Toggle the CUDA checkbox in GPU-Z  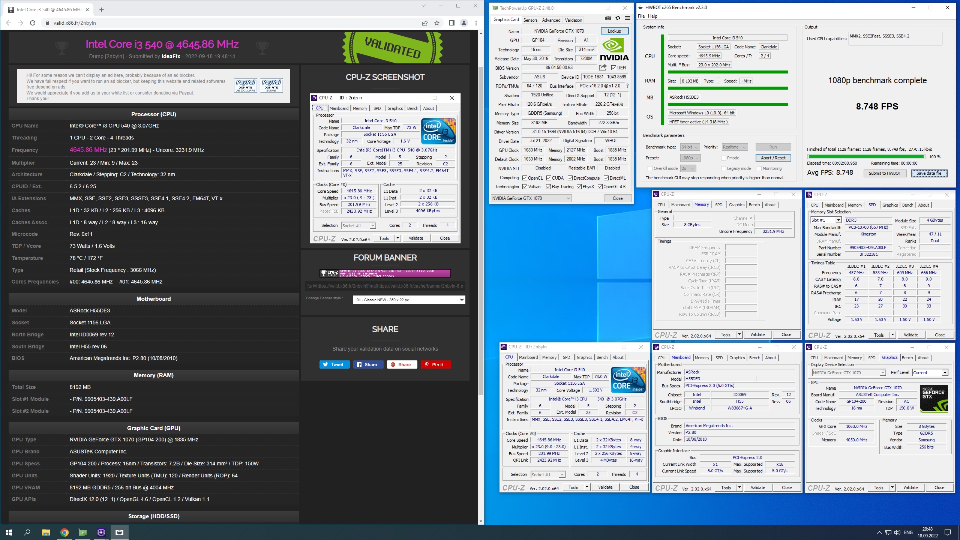point(549,178)
